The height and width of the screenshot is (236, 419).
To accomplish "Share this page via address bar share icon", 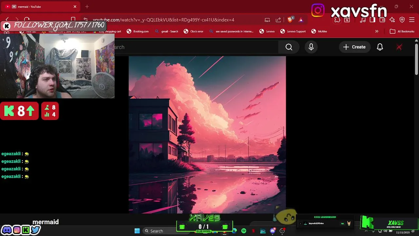I will tap(278, 20).
